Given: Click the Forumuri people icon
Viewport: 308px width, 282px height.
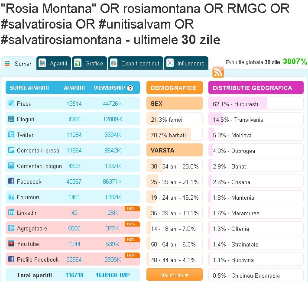Looking at the screenshot, I should click(x=11, y=197).
